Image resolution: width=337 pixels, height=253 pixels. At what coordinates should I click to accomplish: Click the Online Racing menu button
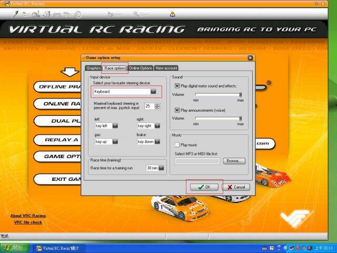[x=57, y=104]
